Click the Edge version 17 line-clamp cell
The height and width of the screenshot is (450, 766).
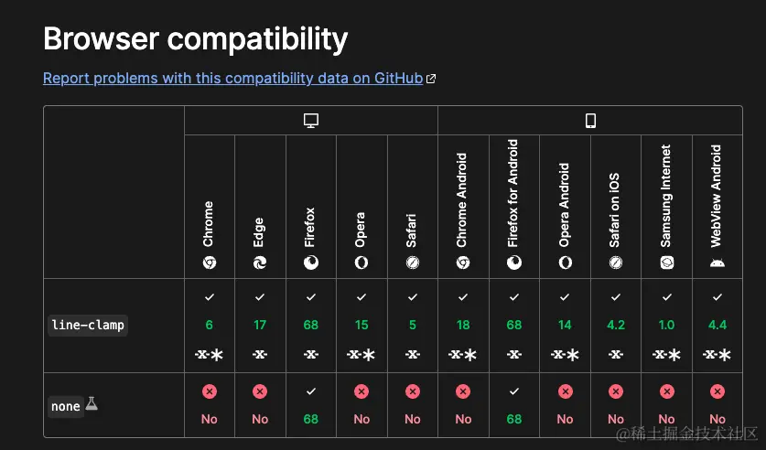pos(260,326)
